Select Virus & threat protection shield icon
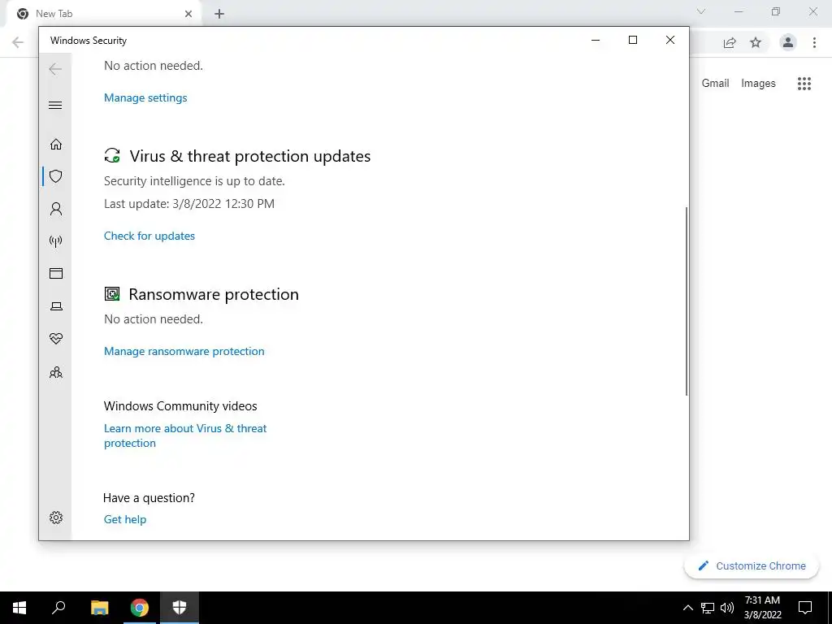The height and width of the screenshot is (624, 832). [56, 176]
